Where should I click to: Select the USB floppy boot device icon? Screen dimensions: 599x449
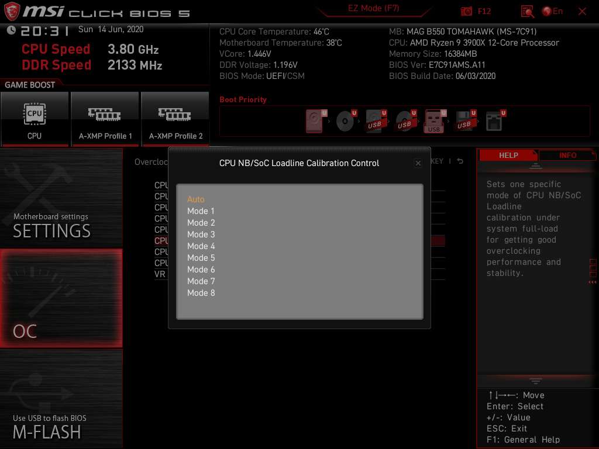465,121
